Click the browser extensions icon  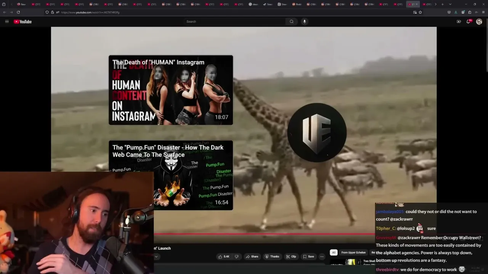tap(470, 12)
